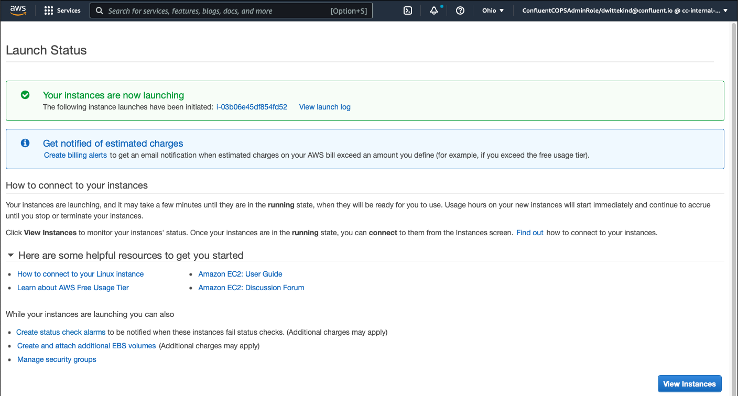Image resolution: width=738 pixels, height=396 pixels.
Task: Collapse the helpful resources section
Action: tap(10, 256)
